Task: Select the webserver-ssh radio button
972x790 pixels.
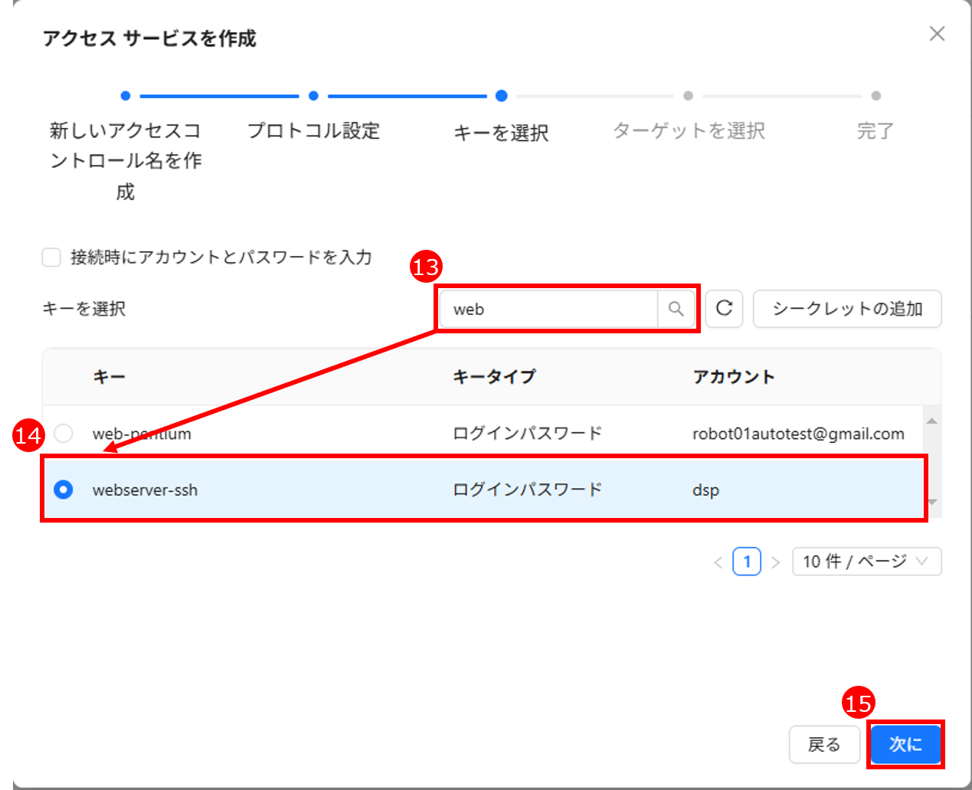Action: click(64, 490)
